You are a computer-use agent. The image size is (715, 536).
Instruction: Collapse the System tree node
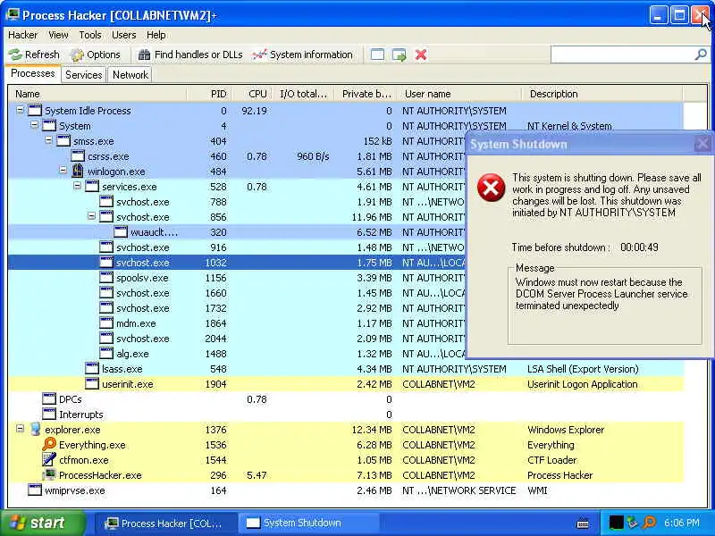pos(34,125)
